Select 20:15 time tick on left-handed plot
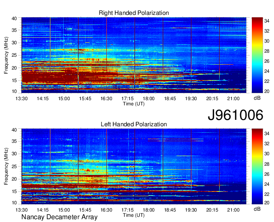 click(212, 210)
